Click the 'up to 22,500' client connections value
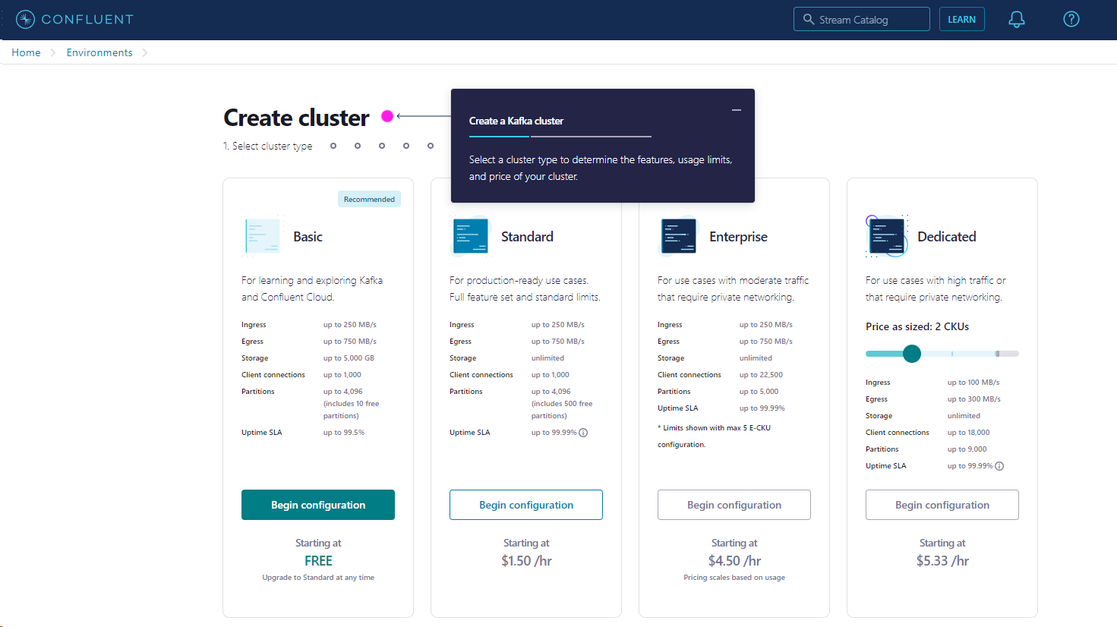The height and width of the screenshot is (627, 1117). [761, 375]
